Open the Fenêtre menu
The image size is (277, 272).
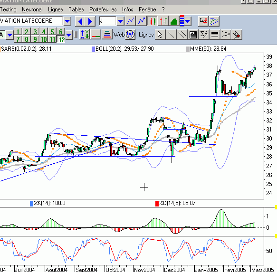pyautogui.click(x=147, y=9)
